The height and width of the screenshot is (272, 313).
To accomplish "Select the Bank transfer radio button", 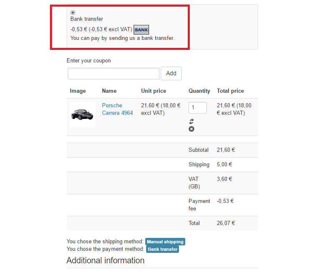I will pyautogui.click(x=73, y=12).
